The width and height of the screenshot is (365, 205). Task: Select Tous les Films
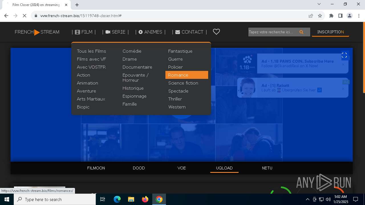91,51
